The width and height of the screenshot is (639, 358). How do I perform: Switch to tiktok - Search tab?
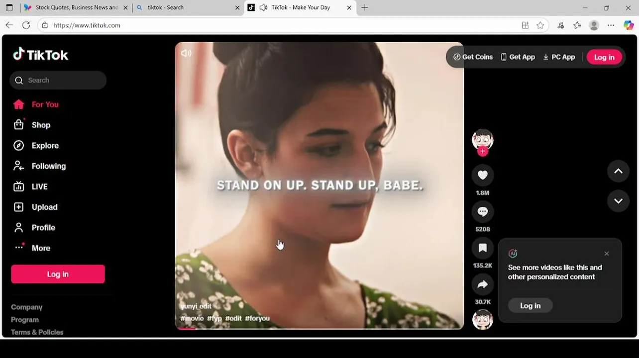pyautogui.click(x=189, y=7)
